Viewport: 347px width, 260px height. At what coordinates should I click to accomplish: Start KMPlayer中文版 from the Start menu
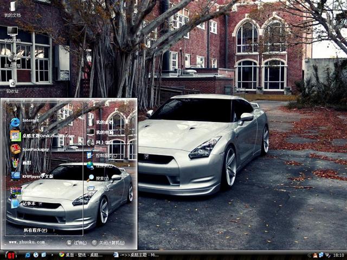click(x=32, y=176)
